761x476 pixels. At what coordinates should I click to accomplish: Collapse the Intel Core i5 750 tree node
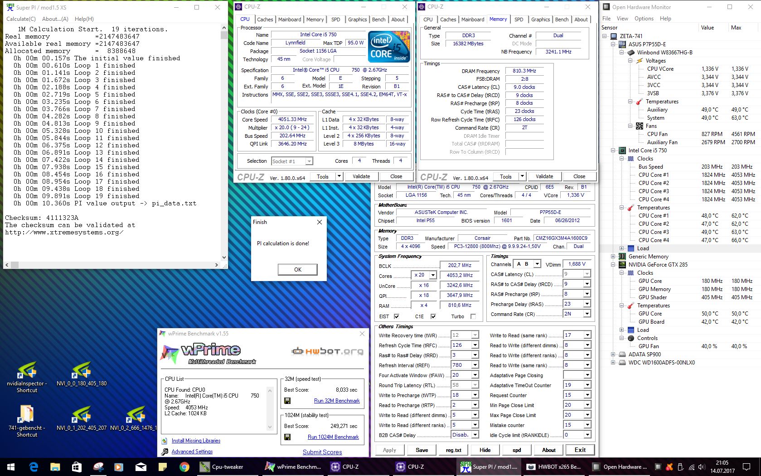point(613,151)
